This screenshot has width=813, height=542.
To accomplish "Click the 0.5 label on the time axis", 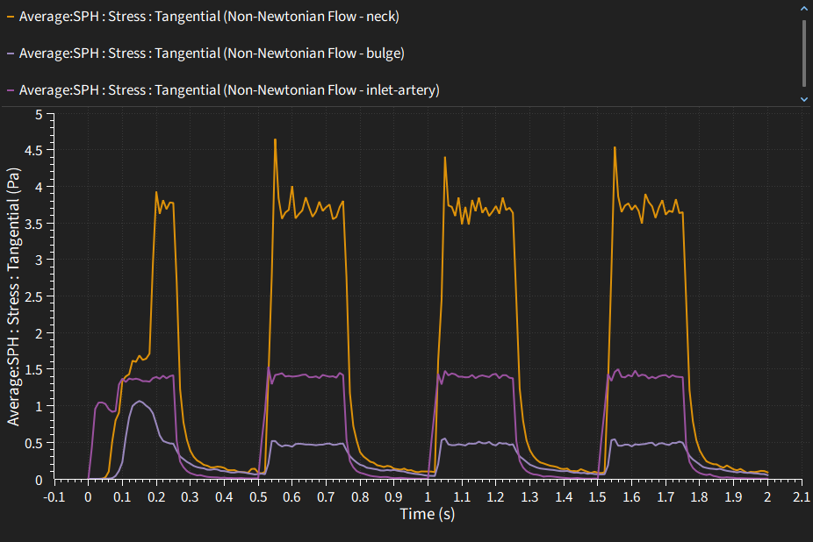I will (x=258, y=497).
